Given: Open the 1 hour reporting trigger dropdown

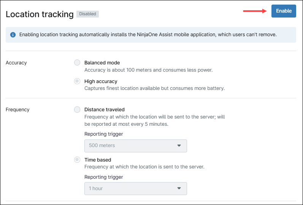Looking at the screenshot, I should click(135, 188).
